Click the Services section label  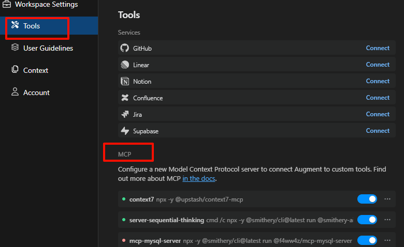click(129, 33)
